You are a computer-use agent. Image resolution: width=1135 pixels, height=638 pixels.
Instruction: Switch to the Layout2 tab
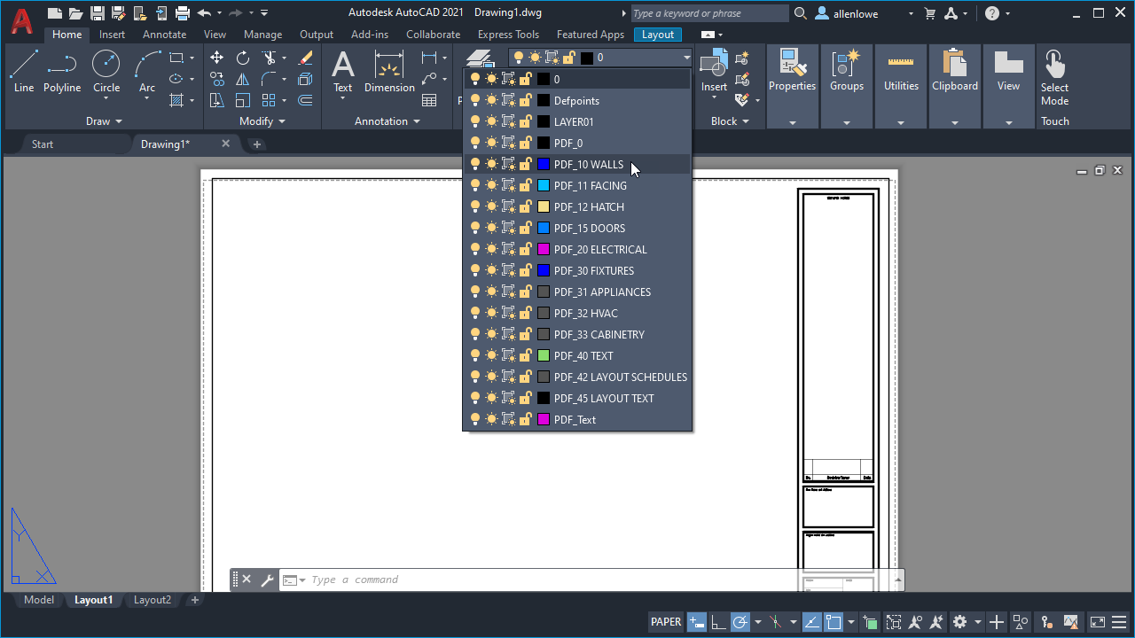pyautogui.click(x=153, y=600)
